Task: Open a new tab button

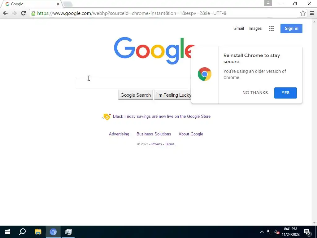Action: click(x=68, y=4)
